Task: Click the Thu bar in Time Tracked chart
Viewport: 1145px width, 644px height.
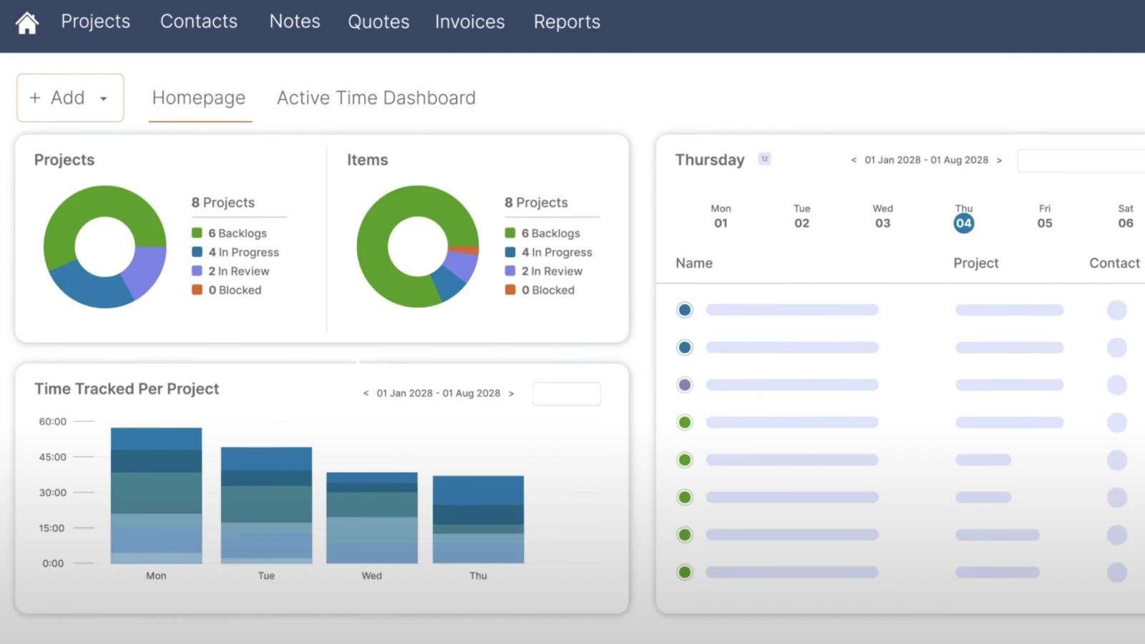Action: 478,519
